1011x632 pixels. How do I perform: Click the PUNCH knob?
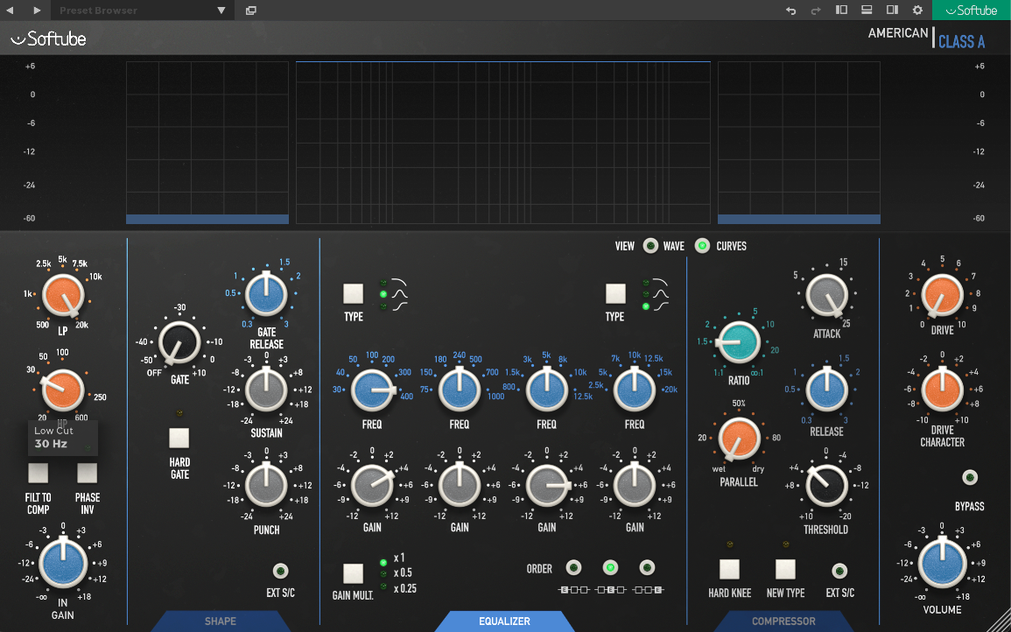coord(266,485)
